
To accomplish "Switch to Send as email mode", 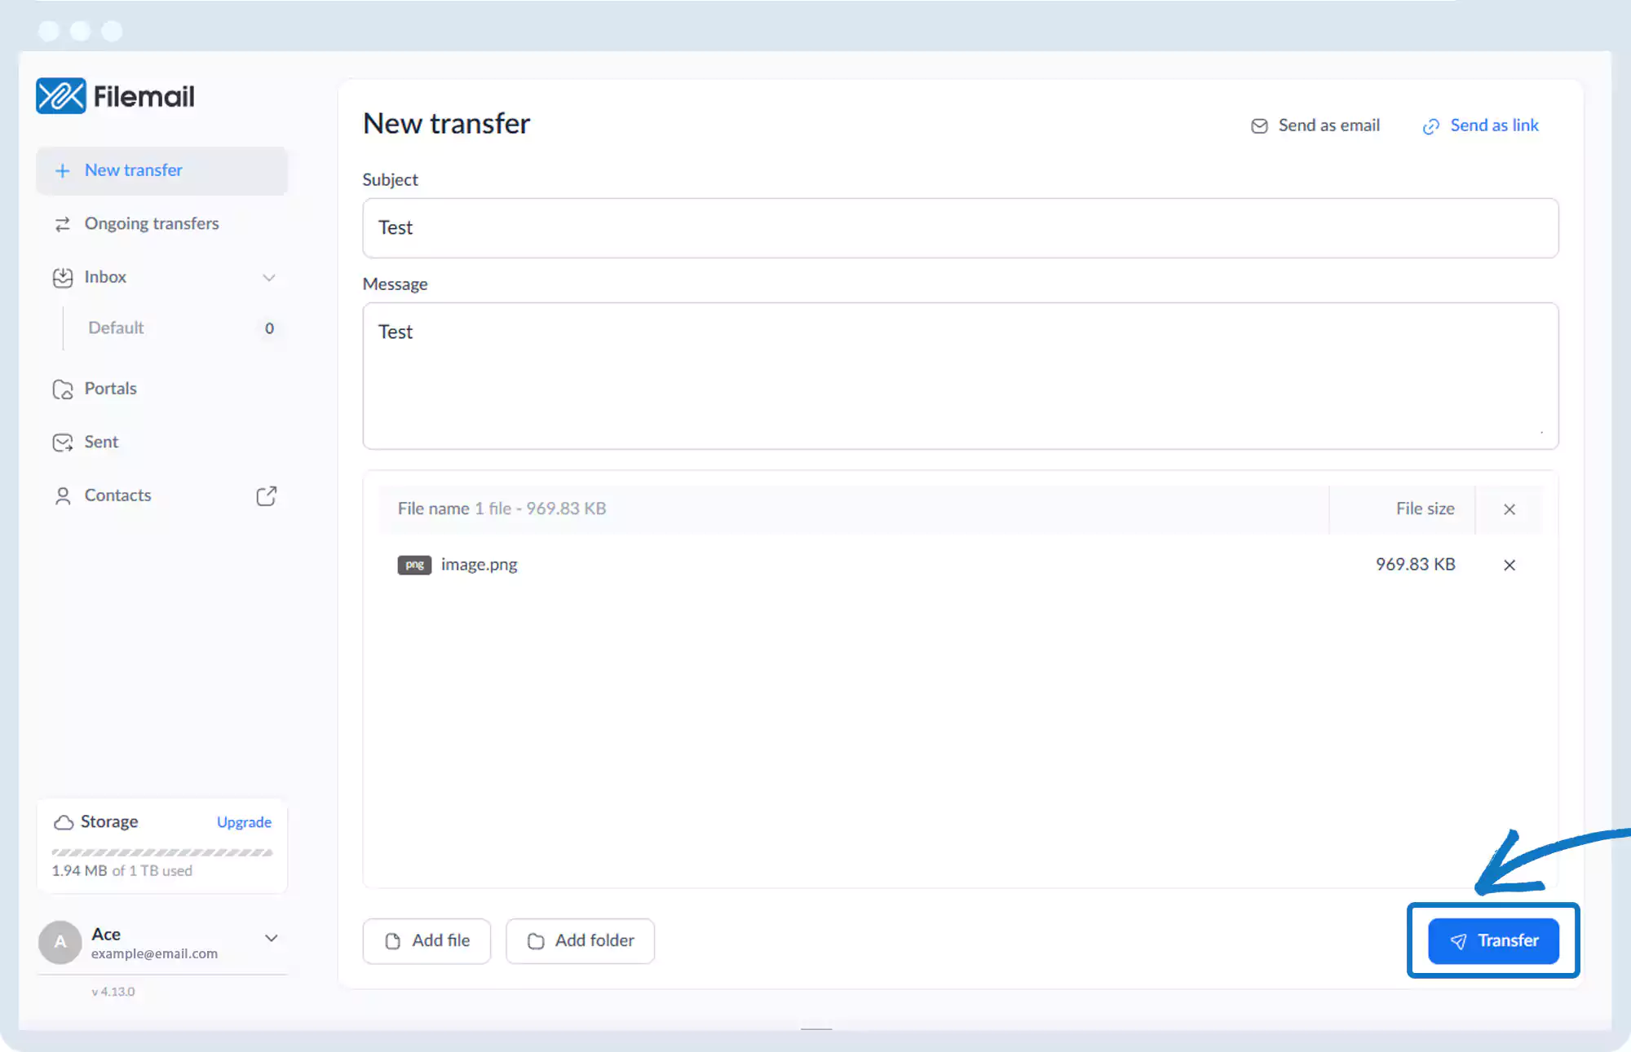I will (x=1315, y=125).
